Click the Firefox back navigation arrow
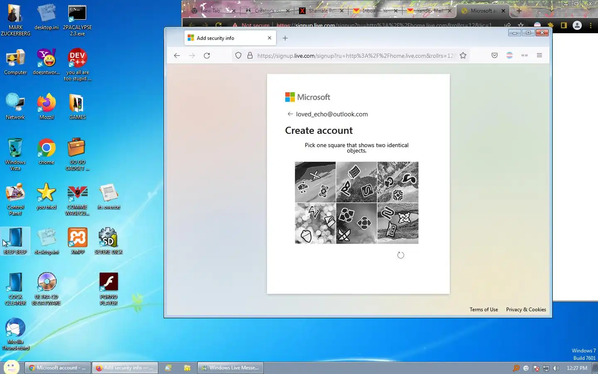The image size is (598, 374). (177, 55)
